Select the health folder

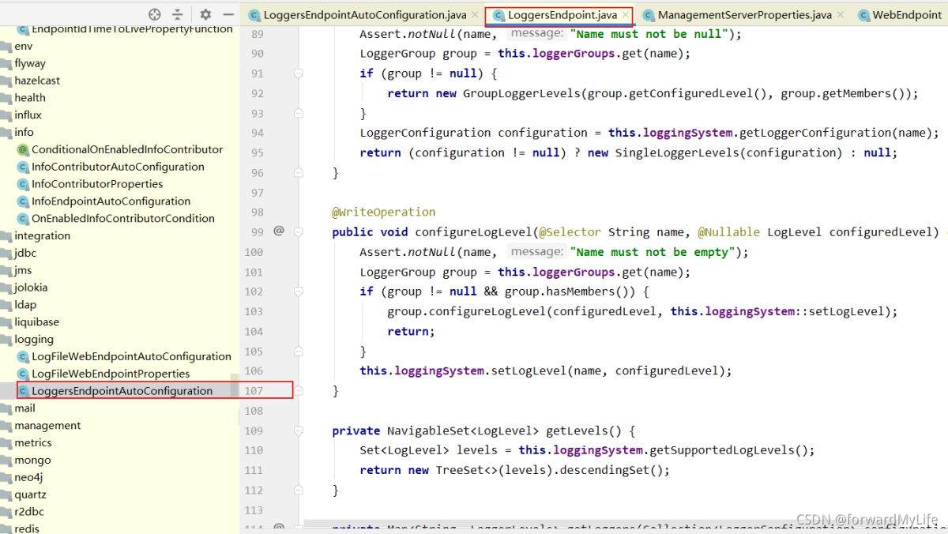tap(30, 98)
